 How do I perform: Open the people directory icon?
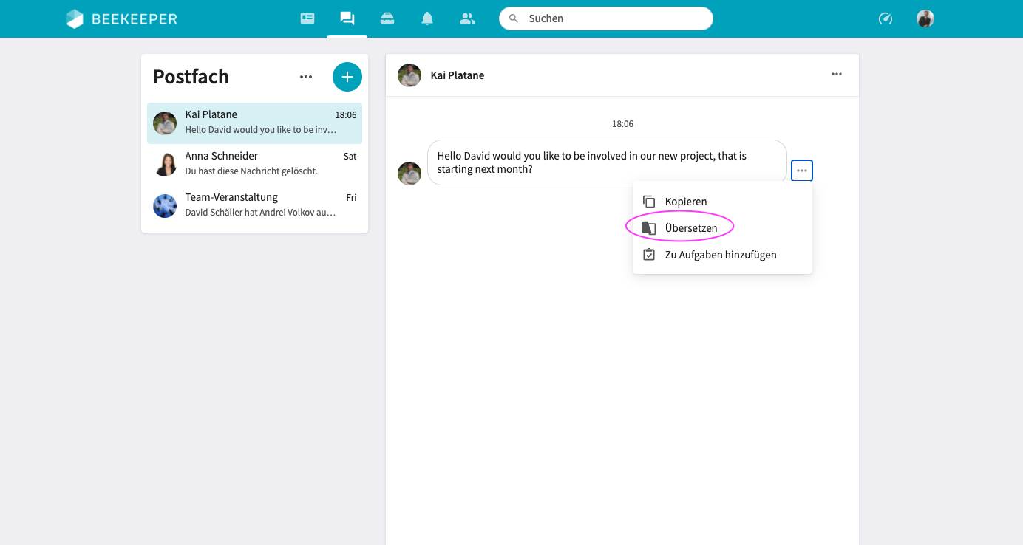pos(467,18)
